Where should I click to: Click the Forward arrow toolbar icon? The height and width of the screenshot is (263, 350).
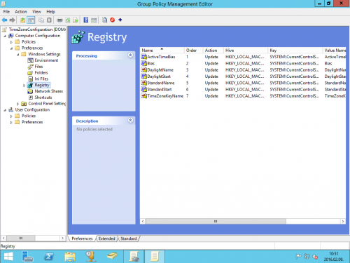(x=12, y=20)
